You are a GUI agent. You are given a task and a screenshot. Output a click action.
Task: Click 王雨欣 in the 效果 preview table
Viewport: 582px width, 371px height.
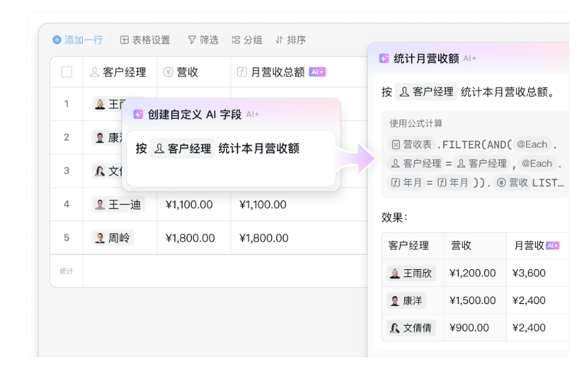tap(412, 273)
